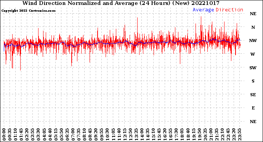Click the Copyright 2022 Cartronics.com text
The height and width of the screenshot is (142, 263).
(x=28, y=11)
